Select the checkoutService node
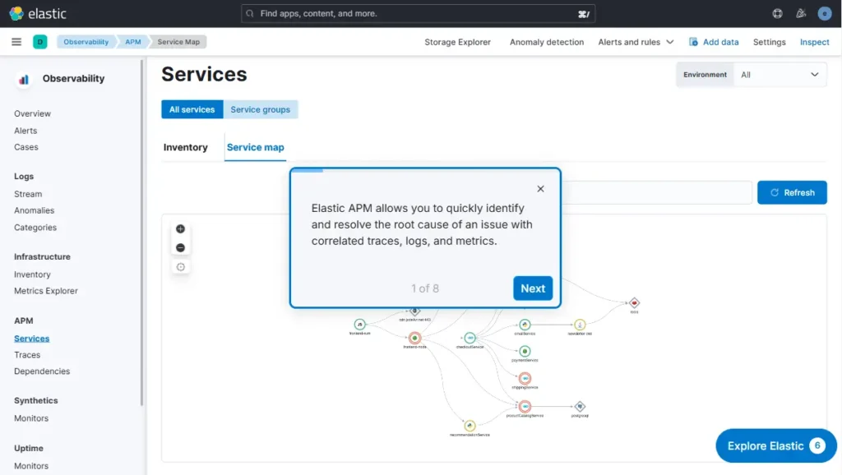842x475 pixels. pos(470,338)
